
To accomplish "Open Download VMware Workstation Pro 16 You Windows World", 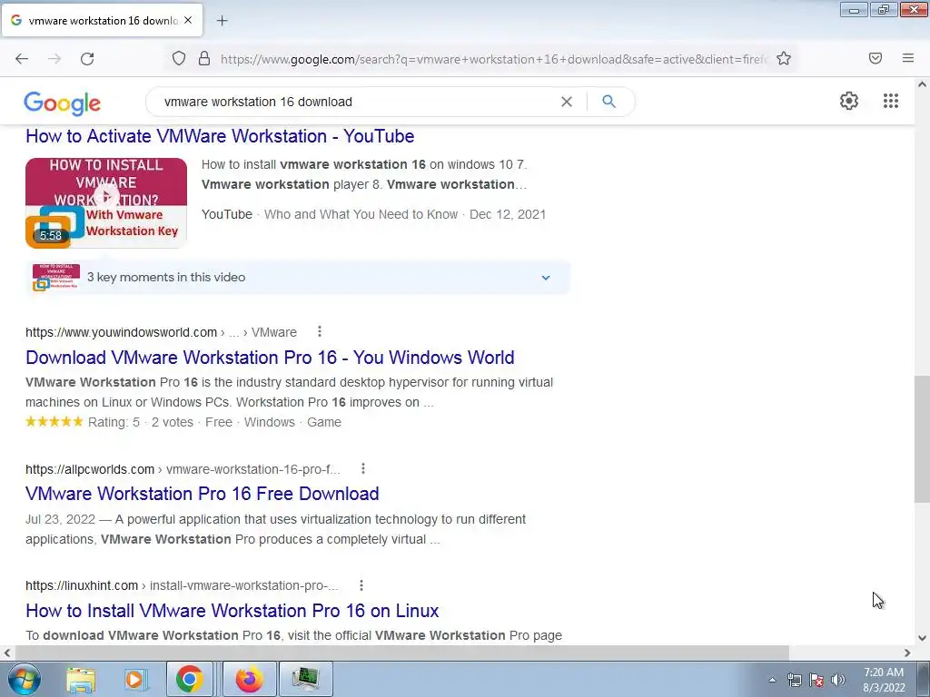I will coord(270,358).
